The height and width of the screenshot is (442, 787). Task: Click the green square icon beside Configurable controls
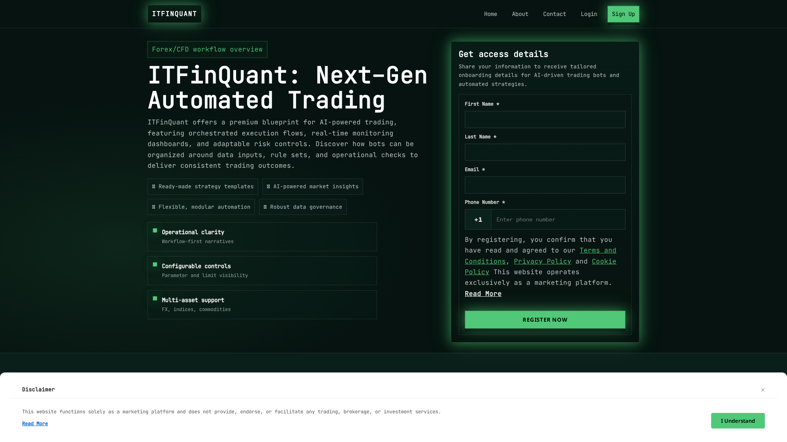click(x=155, y=264)
